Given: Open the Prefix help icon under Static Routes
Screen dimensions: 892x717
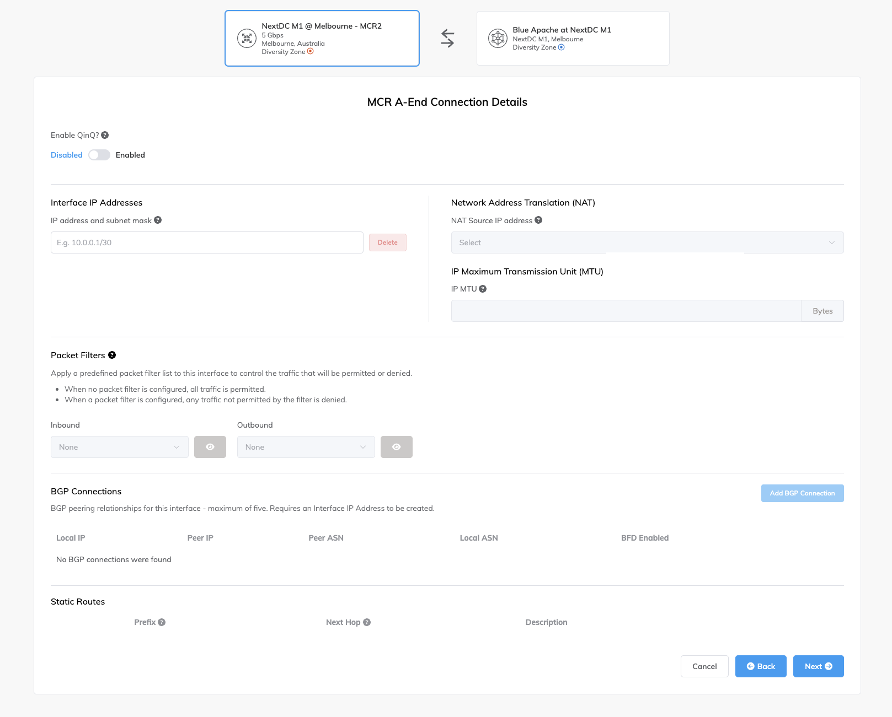Looking at the screenshot, I should coord(161,622).
